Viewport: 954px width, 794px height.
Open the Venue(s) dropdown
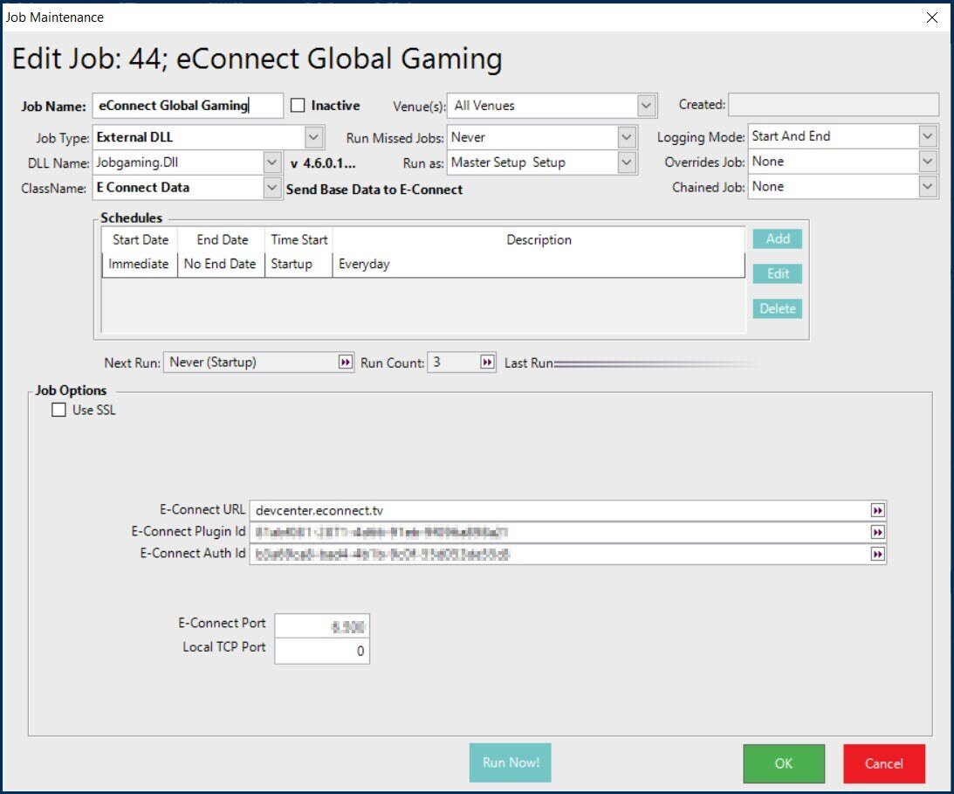[x=646, y=106]
